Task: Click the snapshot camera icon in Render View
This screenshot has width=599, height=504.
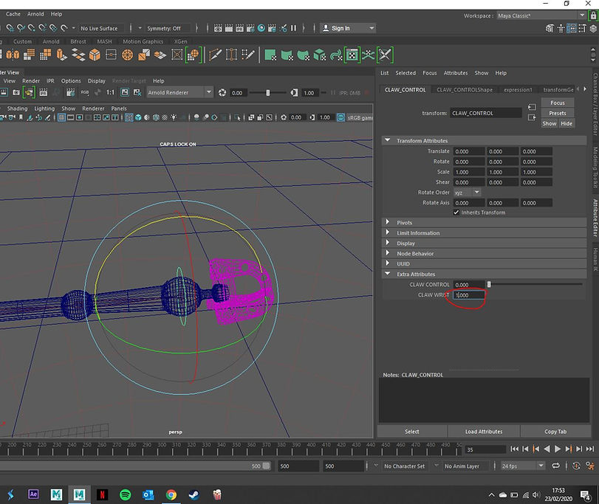Action: coord(16,92)
